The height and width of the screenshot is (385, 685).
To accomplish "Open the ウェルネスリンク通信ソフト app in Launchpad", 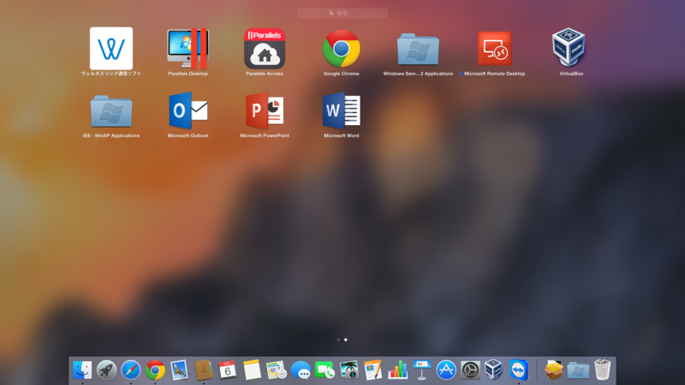I will coord(111,49).
